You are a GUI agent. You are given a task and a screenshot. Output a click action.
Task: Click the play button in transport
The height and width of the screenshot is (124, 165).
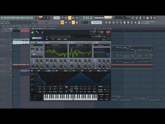click(x=44, y=18)
